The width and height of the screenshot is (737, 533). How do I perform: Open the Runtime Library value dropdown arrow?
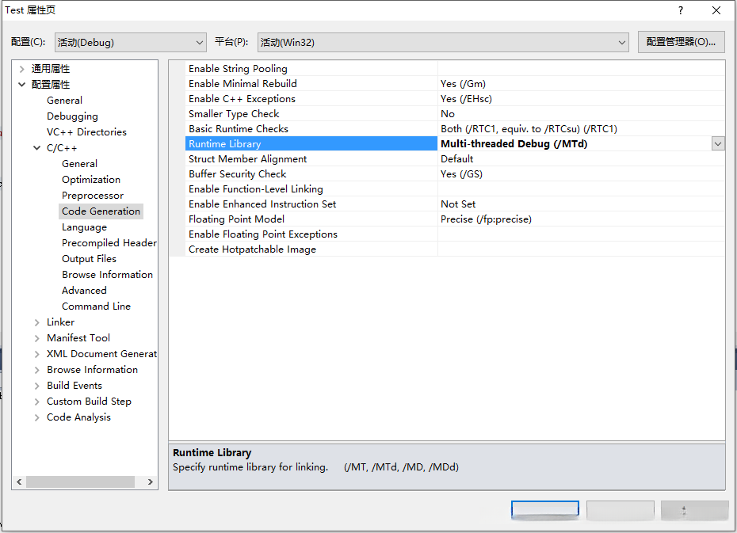718,143
